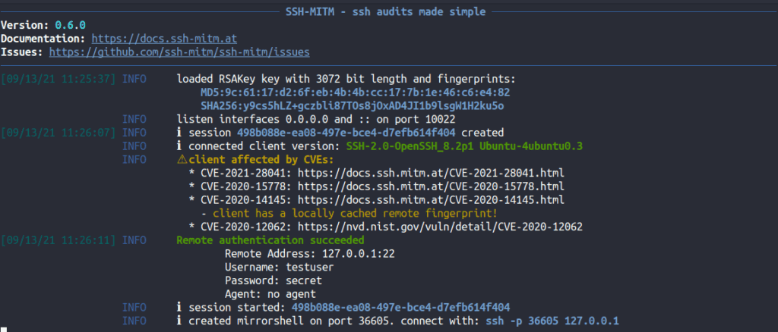Viewport: 778px width, 332px height.
Task: Click the 'Agent: no agent' line
Action: 270,294
